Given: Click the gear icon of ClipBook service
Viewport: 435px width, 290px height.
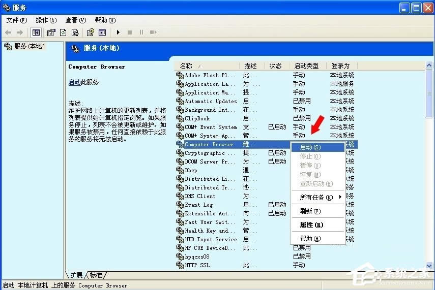Looking at the screenshot, I should tap(180, 118).
